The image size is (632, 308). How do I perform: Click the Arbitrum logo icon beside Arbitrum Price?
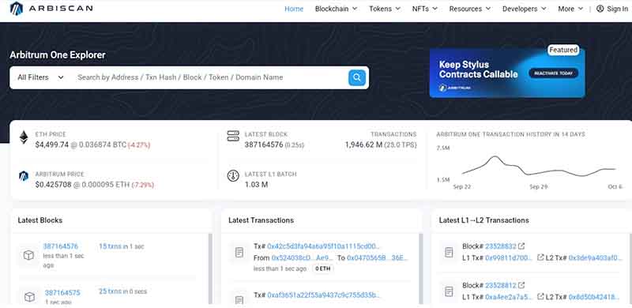(x=24, y=176)
